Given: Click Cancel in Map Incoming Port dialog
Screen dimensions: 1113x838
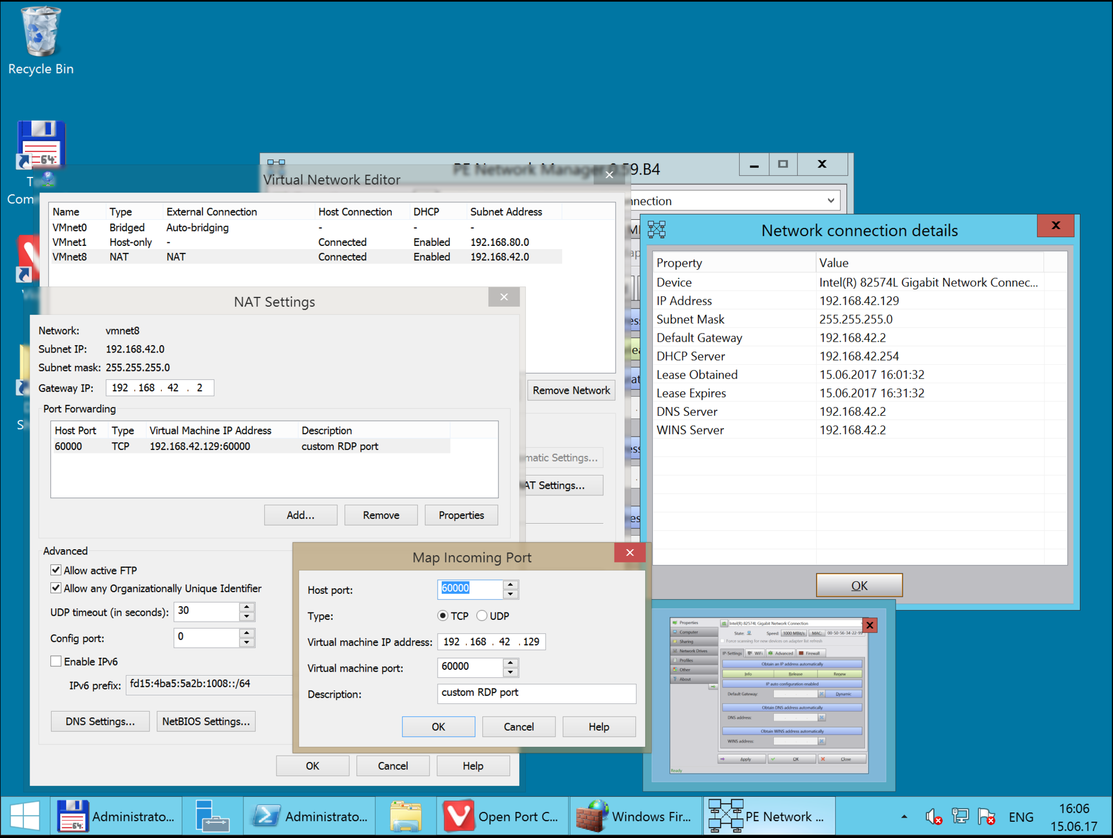Looking at the screenshot, I should [x=518, y=727].
